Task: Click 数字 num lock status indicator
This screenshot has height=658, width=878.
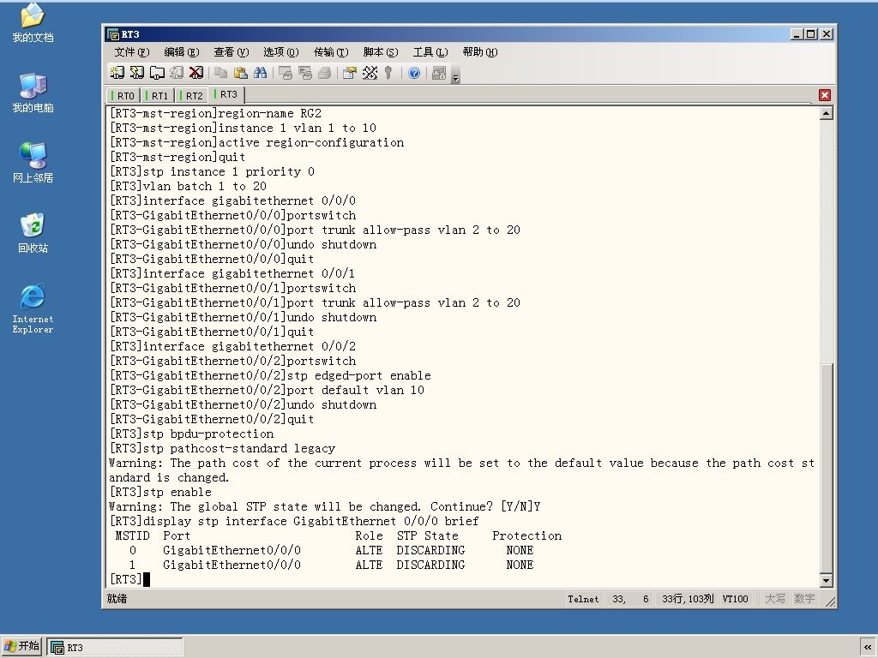Action: [x=804, y=599]
